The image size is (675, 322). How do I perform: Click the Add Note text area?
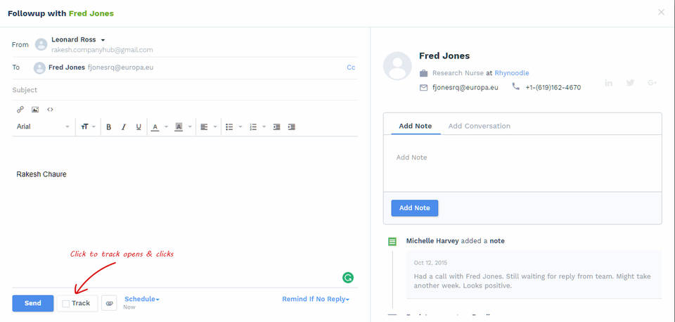pos(522,163)
